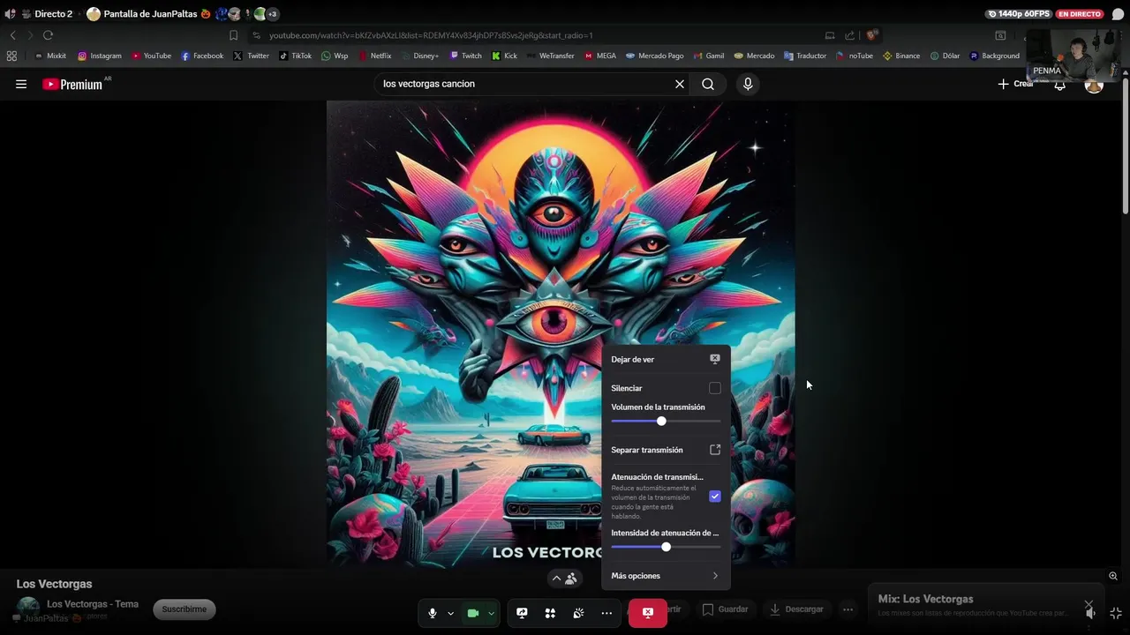
Task: Open camera options dropdown arrow
Action: pos(491,613)
